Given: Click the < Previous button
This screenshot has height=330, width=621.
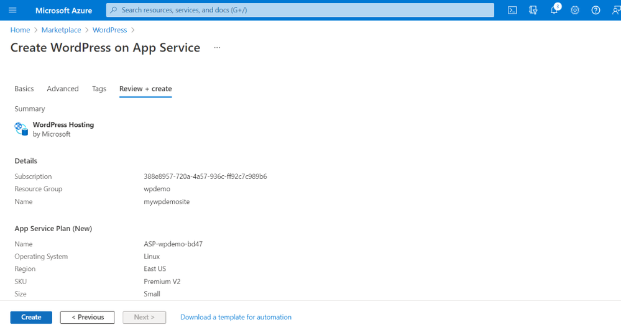Looking at the screenshot, I should click(88, 318).
